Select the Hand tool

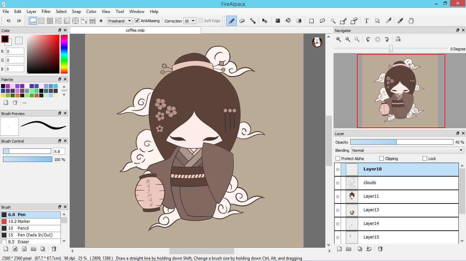coord(411,21)
